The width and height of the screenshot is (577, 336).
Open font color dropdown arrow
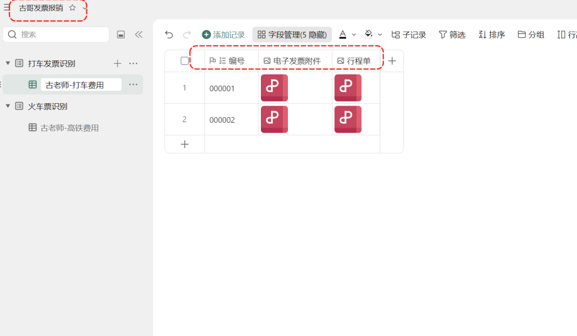pos(354,34)
